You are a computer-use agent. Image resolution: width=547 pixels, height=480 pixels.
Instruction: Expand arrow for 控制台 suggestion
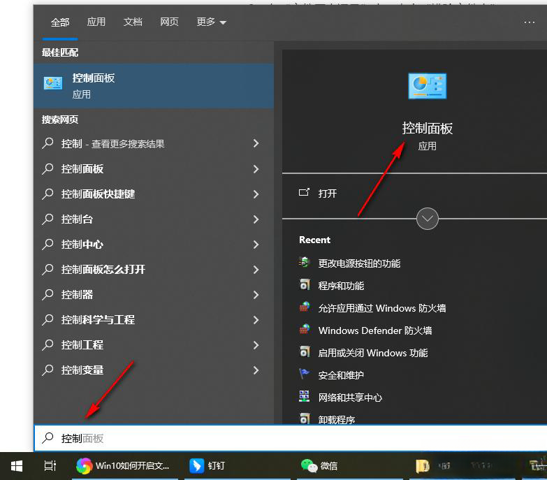pyautogui.click(x=256, y=219)
